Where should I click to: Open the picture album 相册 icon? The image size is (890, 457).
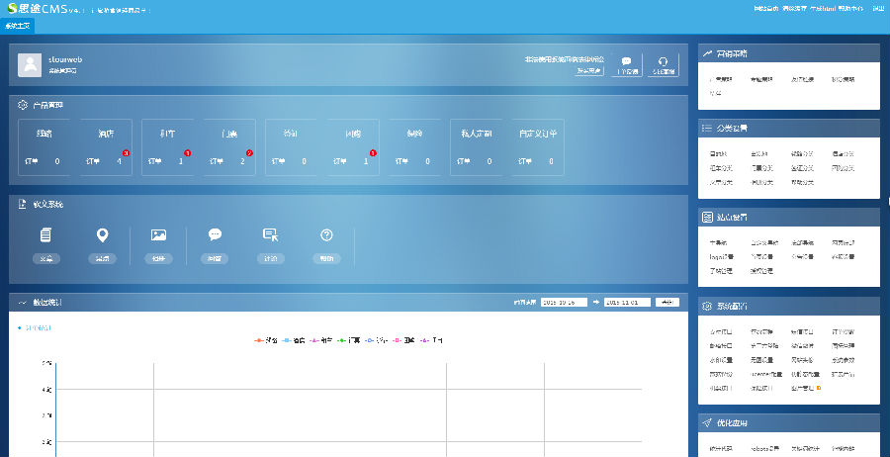click(158, 235)
